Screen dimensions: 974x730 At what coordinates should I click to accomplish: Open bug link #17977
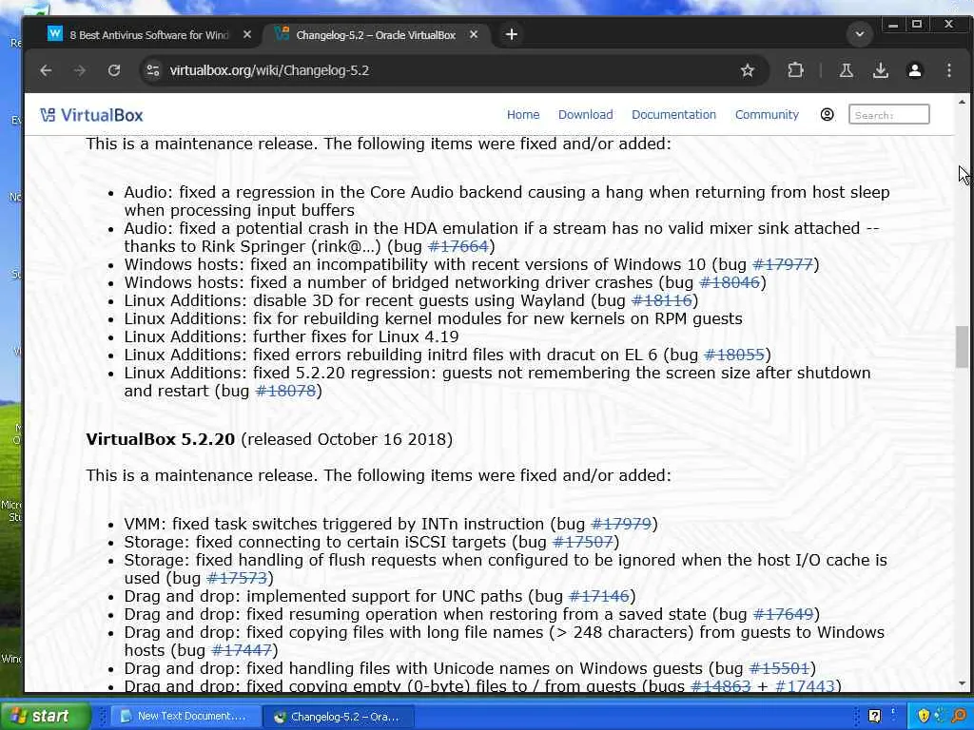(x=783, y=264)
